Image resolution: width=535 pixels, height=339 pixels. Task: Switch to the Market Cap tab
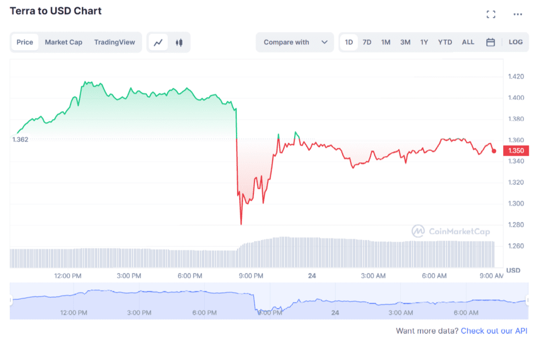(x=63, y=42)
